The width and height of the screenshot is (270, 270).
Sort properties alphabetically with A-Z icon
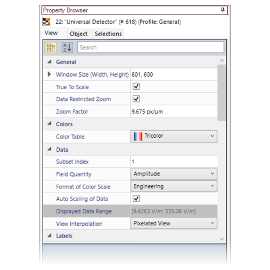[x=67, y=48]
